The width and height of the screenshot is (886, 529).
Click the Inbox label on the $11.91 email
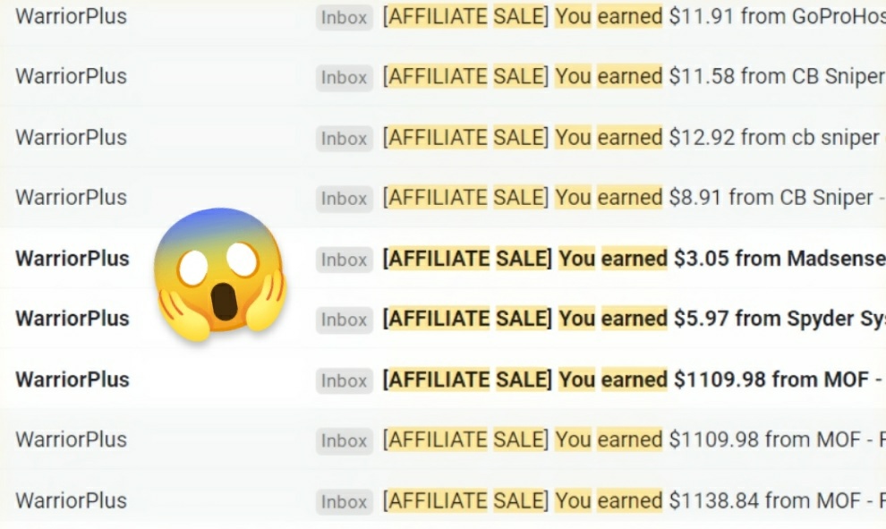click(x=345, y=18)
